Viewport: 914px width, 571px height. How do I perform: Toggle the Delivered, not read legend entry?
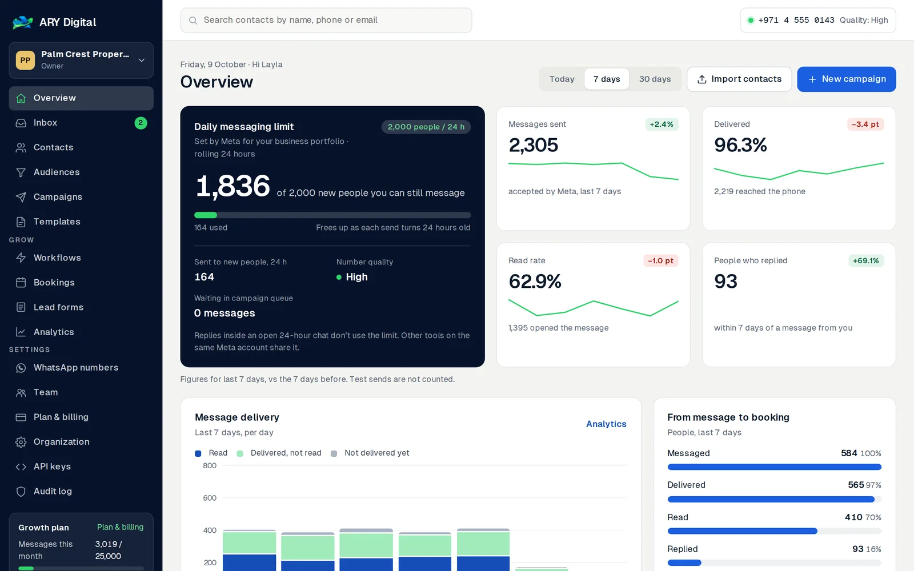(279, 453)
